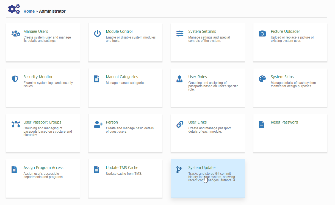Open the Reset Password card title
The image size is (335, 205).
[284, 122]
